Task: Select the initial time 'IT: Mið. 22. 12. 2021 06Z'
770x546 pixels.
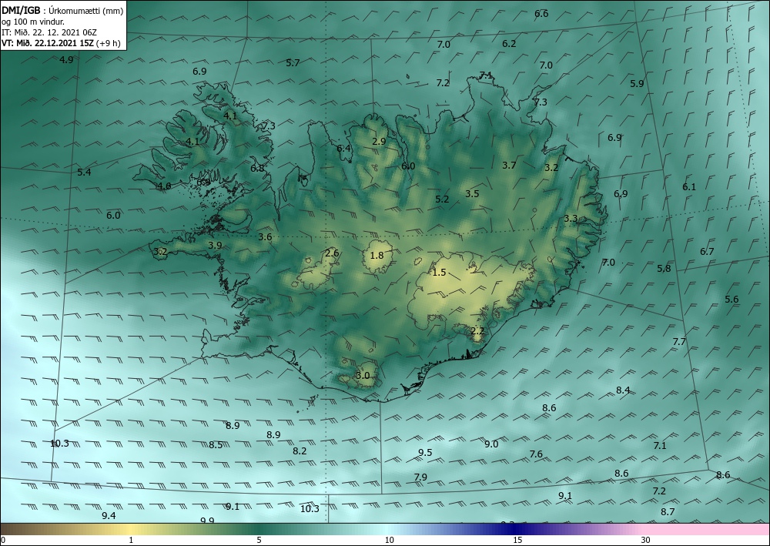Action: point(49,32)
